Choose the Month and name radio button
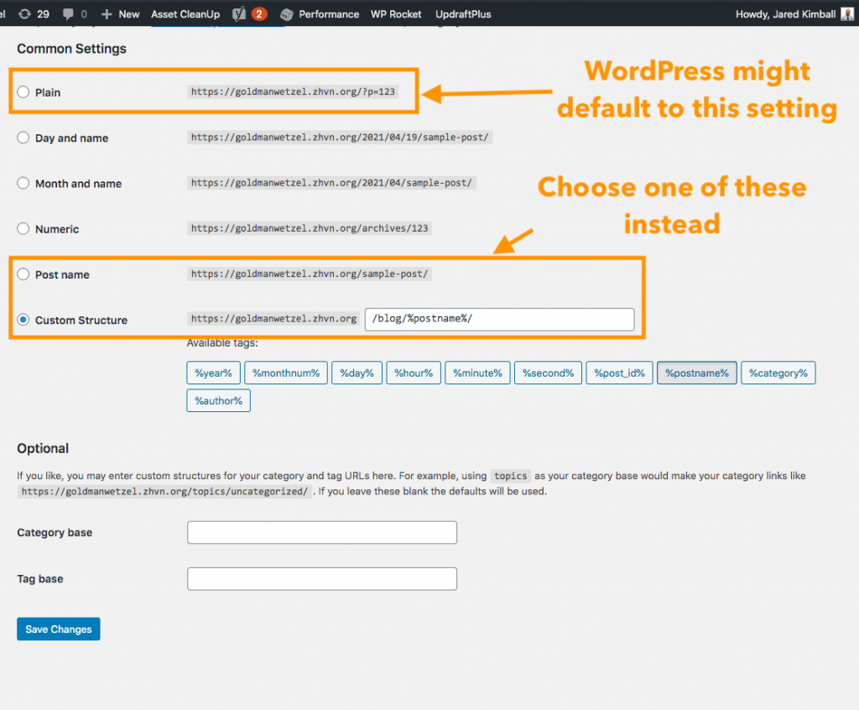Screen dimensions: 859x710 pos(23,183)
